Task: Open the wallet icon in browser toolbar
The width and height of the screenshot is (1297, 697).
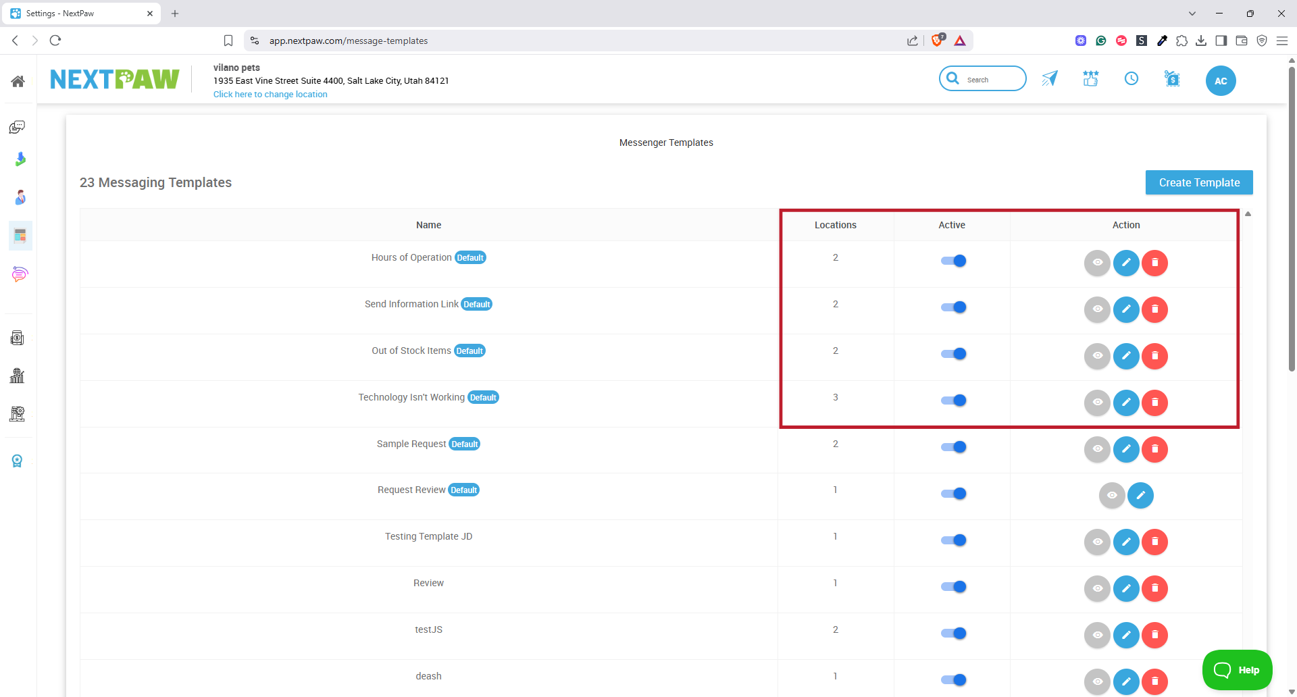Action: pyautogui.click(x=1242, y=41)
